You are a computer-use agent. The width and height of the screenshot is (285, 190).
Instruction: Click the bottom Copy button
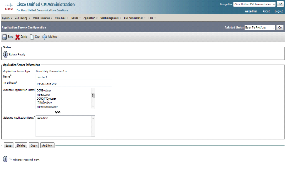[x=34, y=145]
